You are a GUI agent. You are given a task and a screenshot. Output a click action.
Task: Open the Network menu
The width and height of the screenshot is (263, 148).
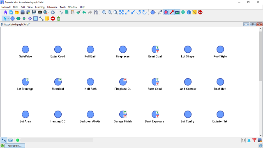tap(6, 7)
